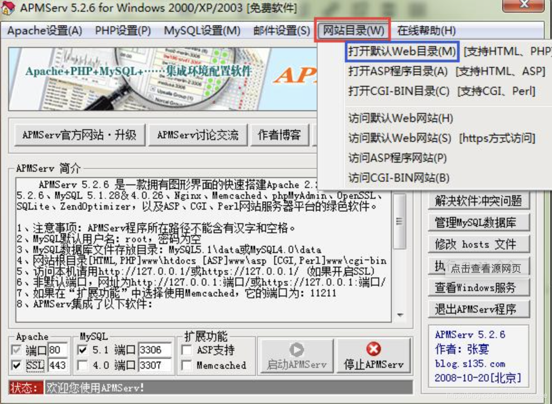The image size is (552, 404).
Task: Toggle the Apache 端口 checkbox
Action: [x=17, y=350]
